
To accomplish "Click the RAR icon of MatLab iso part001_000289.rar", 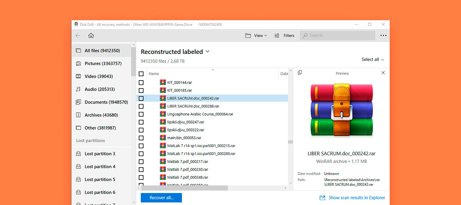I will [x=163, y=154].
